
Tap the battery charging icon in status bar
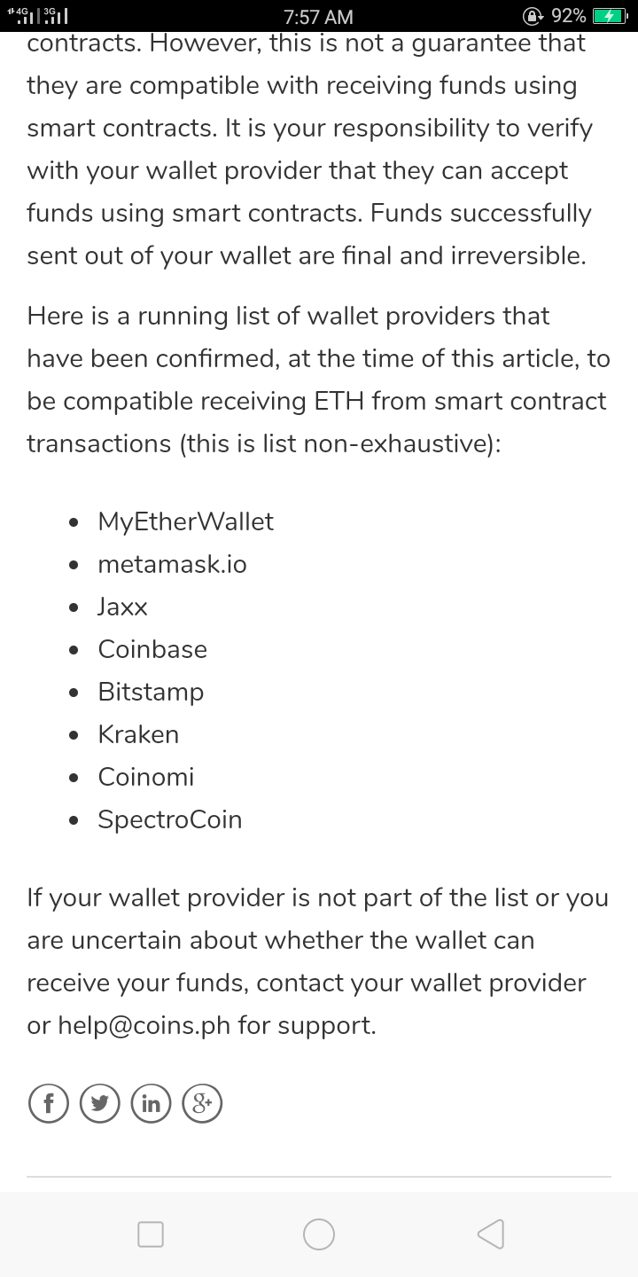click(611, 16)
